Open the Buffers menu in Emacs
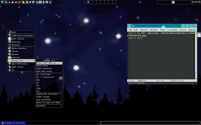The width and height of the screenshot is (201, 125). pos(154,30)
